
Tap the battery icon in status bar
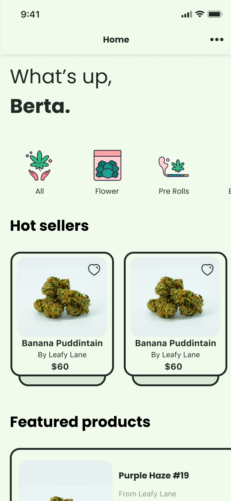(x=215, y=14)
